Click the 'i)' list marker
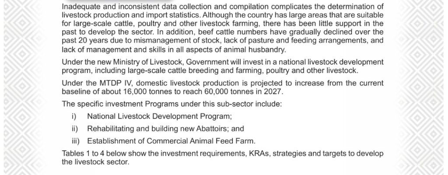 pos(74,117)
